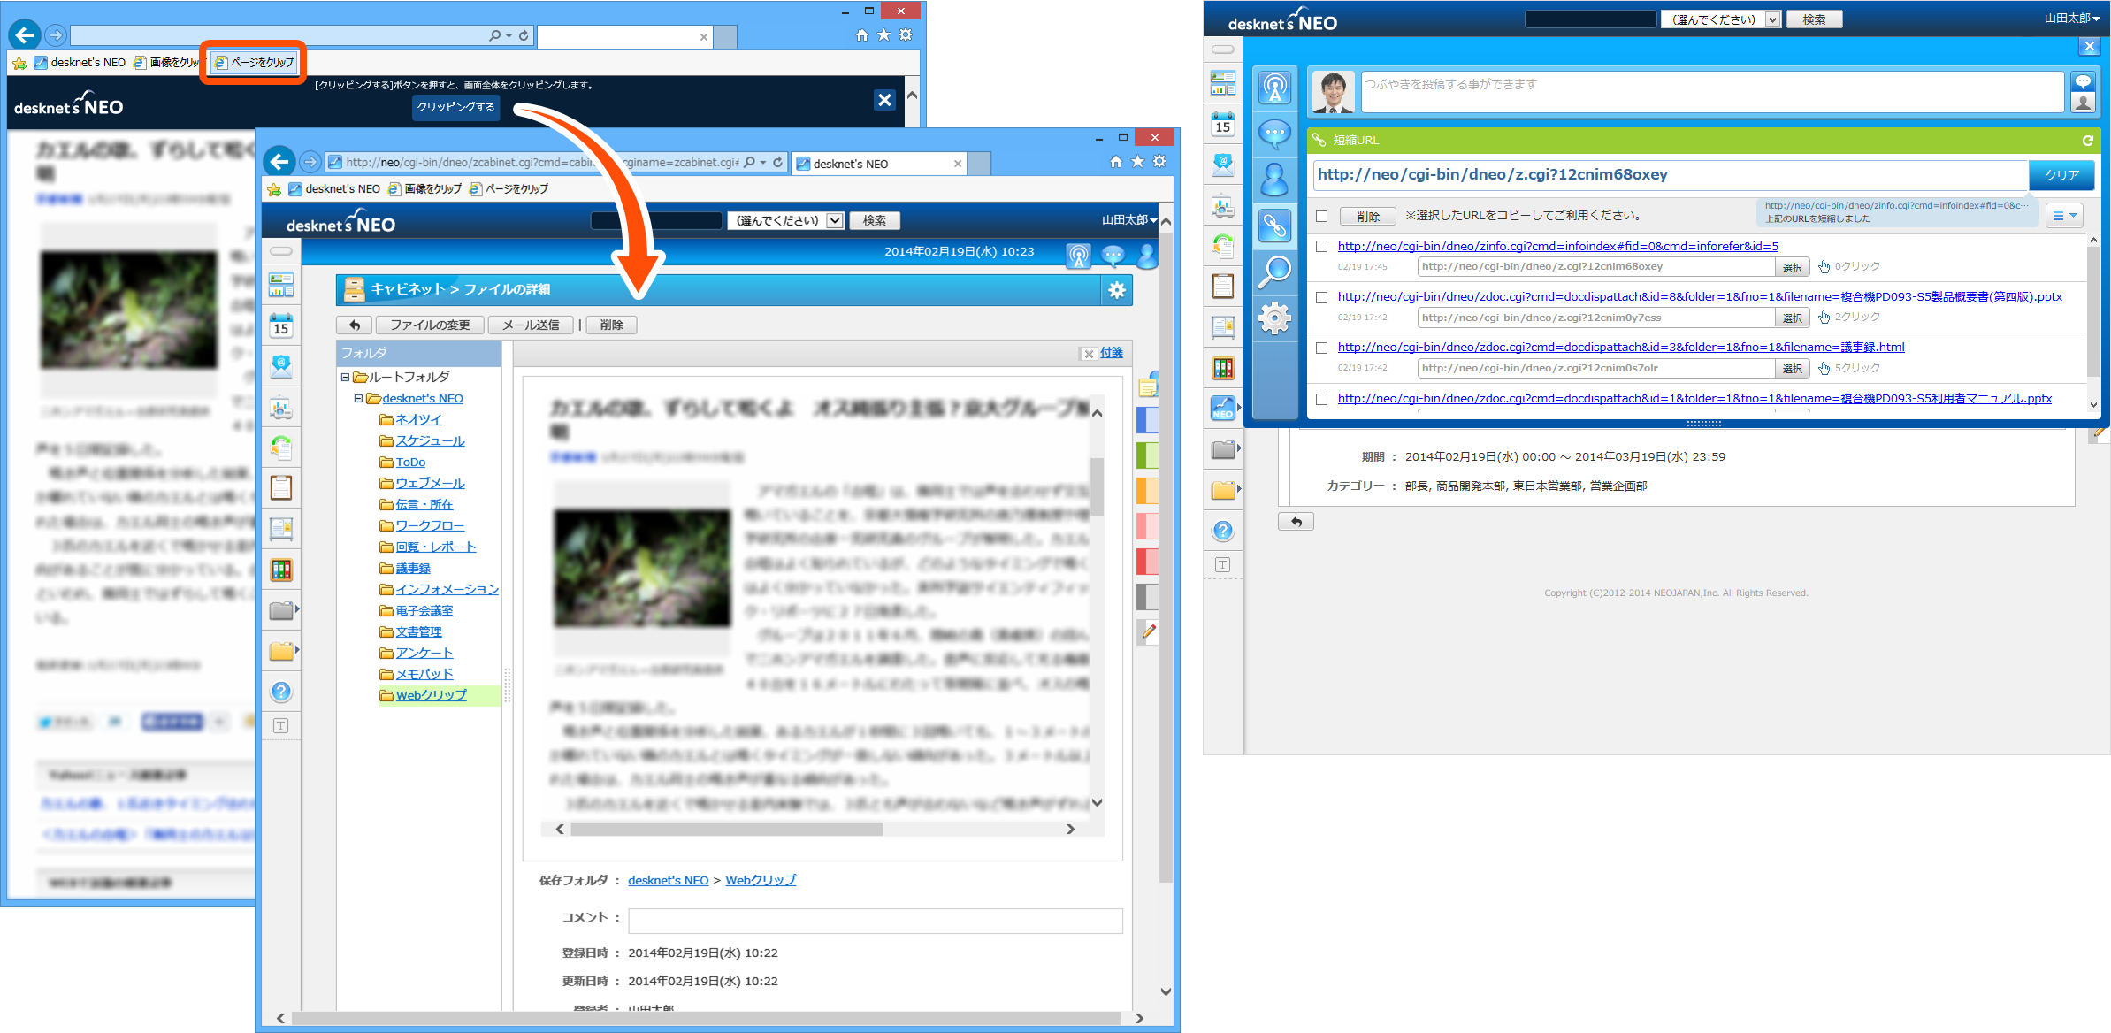
Task: Collapse the desknet's NEO folder node
Action: pos(358,398)
